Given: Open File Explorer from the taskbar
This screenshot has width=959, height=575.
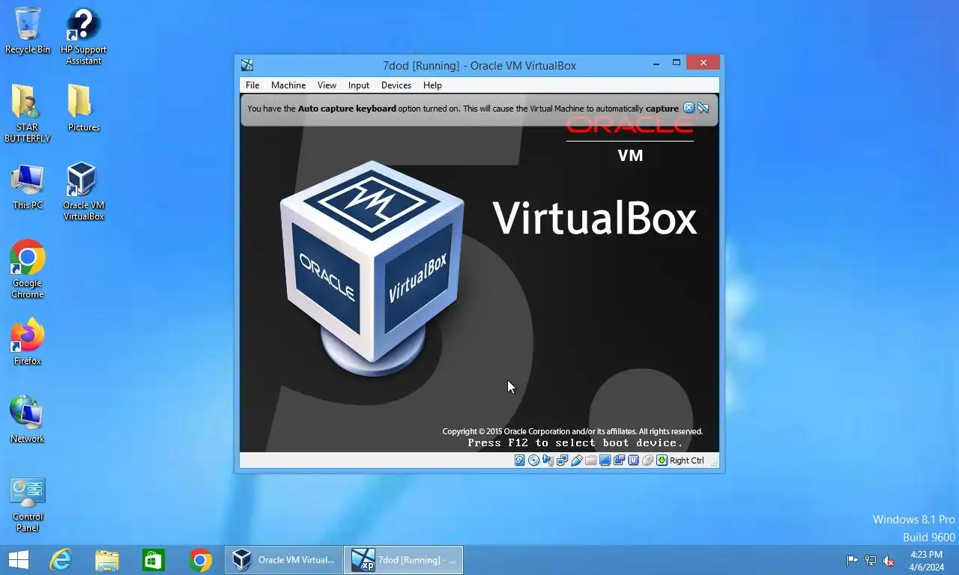Looking at the screenshot, I should click(x=107, y=560).
